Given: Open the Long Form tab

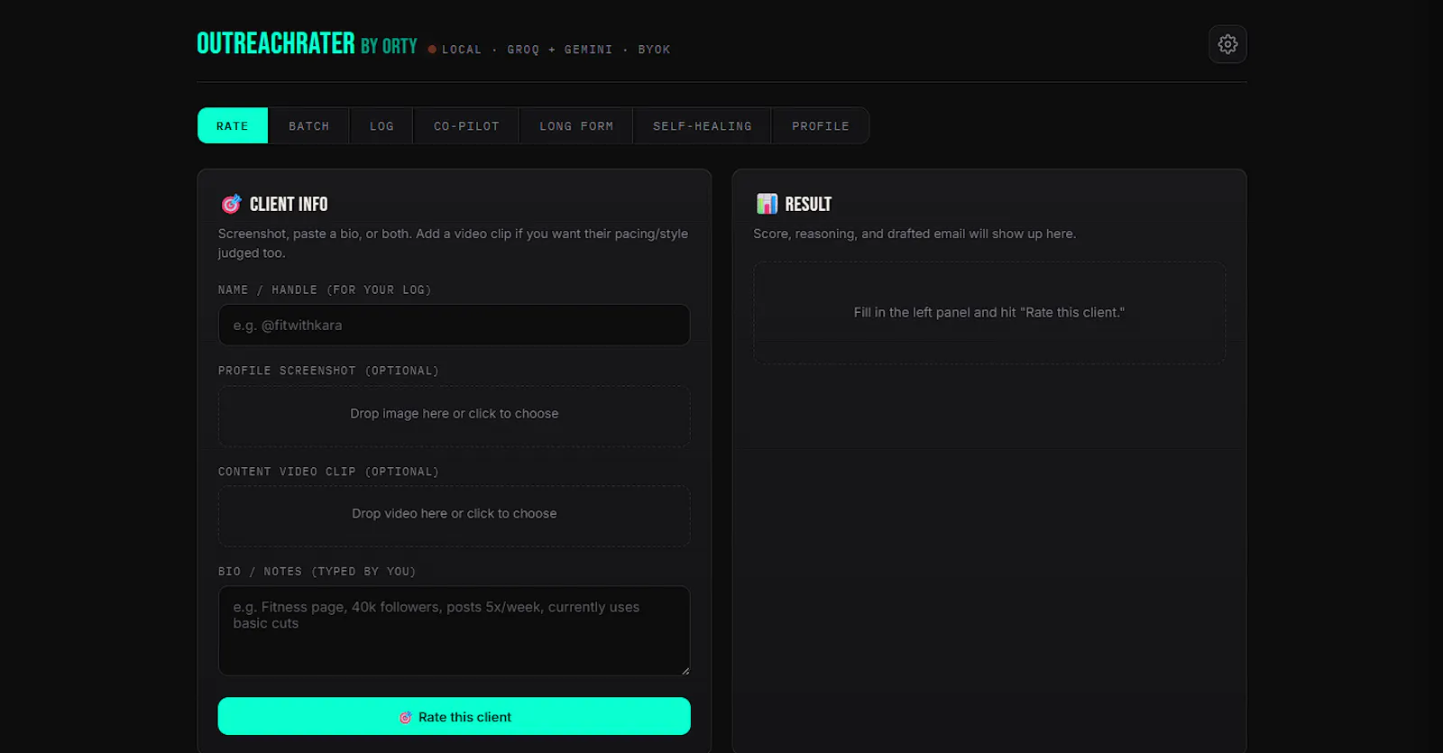Looking at the screenshot, I should (x=576, y=125).
